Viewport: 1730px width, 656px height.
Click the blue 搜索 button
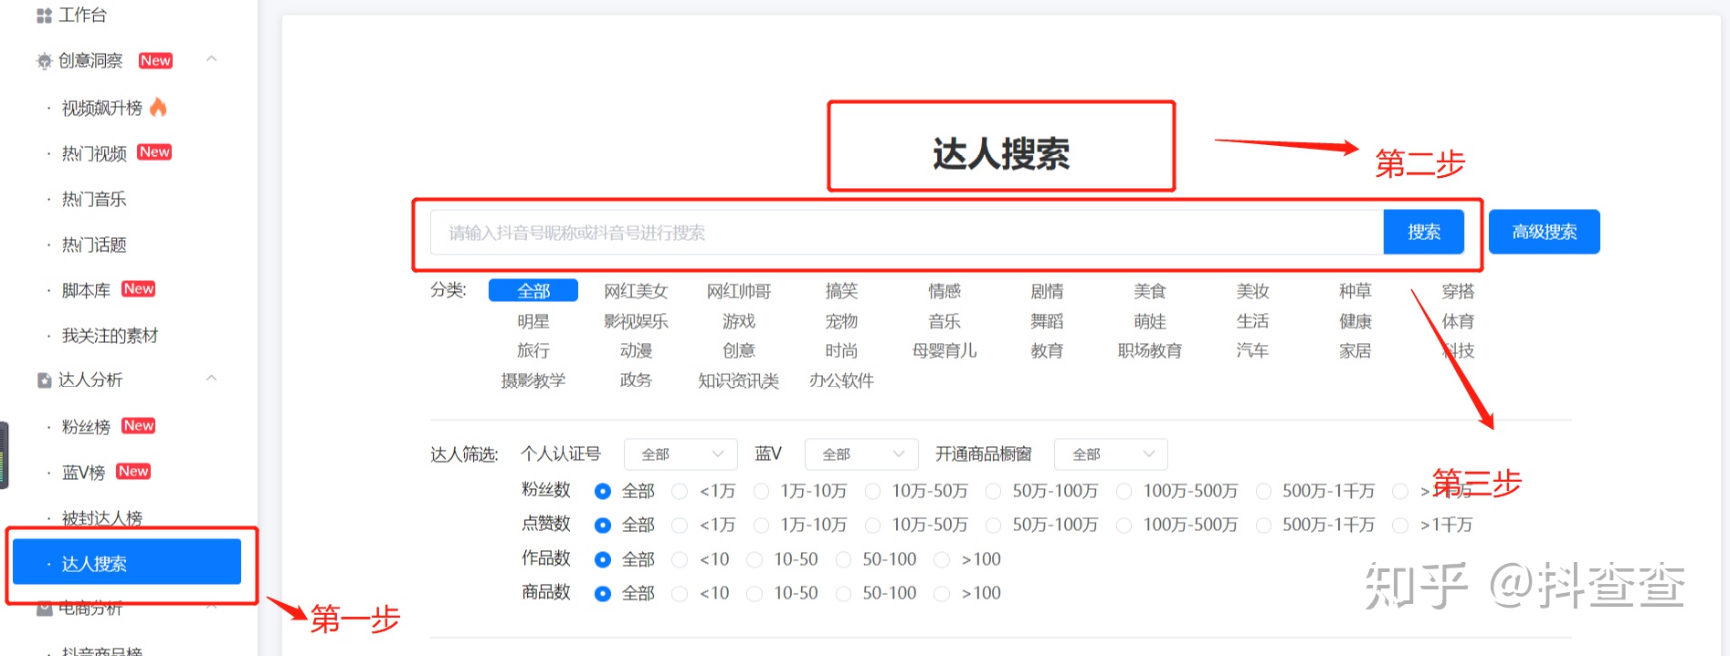1424,232
